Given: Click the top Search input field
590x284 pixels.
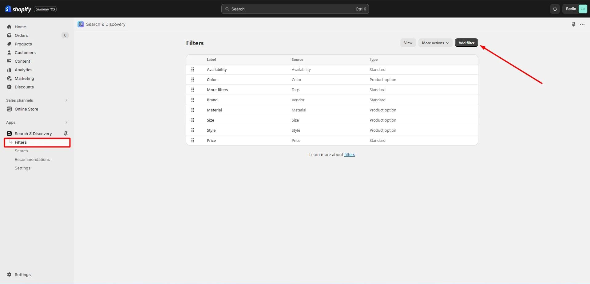Looking at the screenshot, I should pyautogui.click(x=295, y=9).
